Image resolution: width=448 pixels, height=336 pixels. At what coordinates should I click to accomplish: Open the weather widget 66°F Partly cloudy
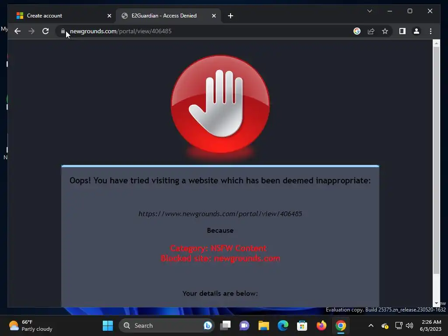(31, 325)
